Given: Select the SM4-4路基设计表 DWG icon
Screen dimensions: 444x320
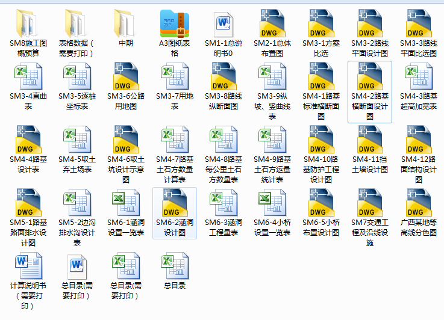Looking at the screenshot, I should tap(28, 140).
